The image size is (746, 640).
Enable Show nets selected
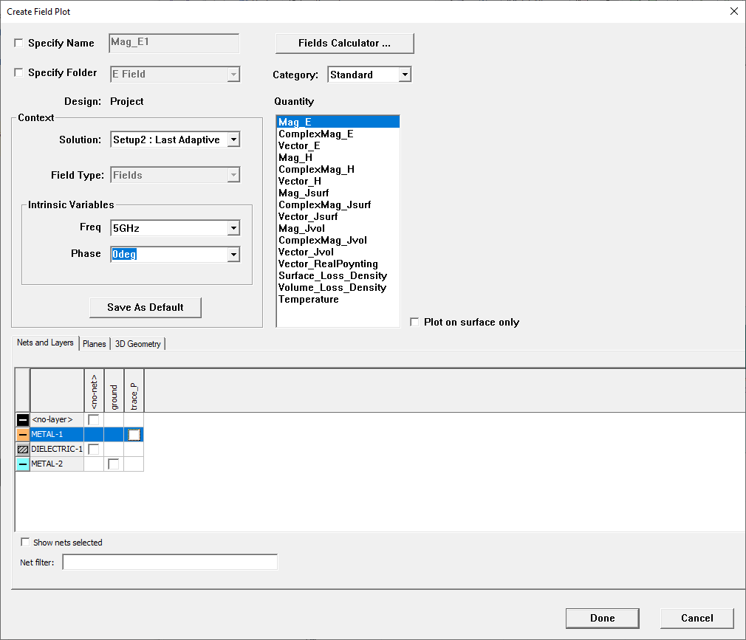(x=25, y=542)
